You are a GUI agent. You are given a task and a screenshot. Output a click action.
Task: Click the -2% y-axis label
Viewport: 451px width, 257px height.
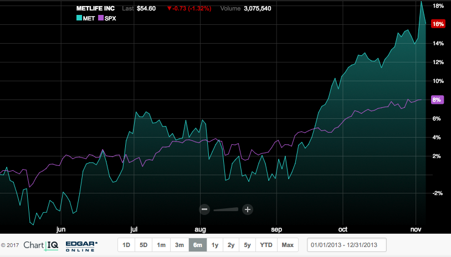[x=438, y=193]
